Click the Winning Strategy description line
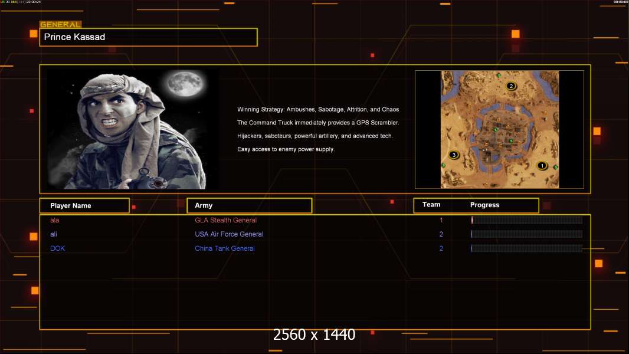 (317, 110)
